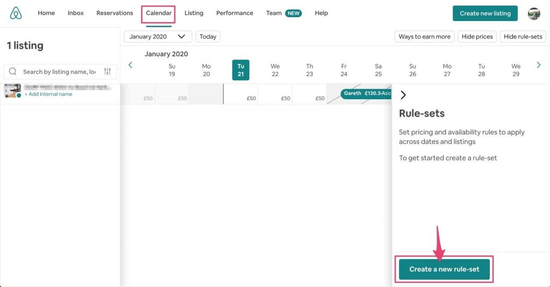Go to previous week with left arrow
This screenshot has height=287, width=550.
[x=130, y=65]
